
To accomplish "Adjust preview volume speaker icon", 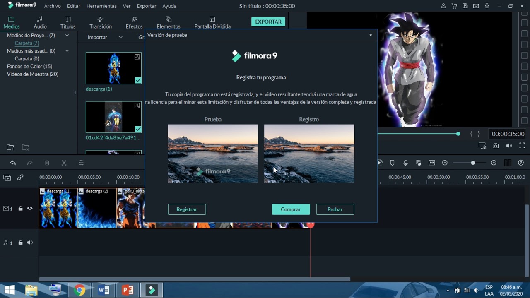I will pos(509,146).
